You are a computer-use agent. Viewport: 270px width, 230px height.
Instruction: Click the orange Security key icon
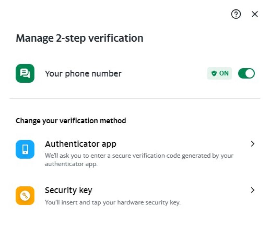tap(25, 195)
